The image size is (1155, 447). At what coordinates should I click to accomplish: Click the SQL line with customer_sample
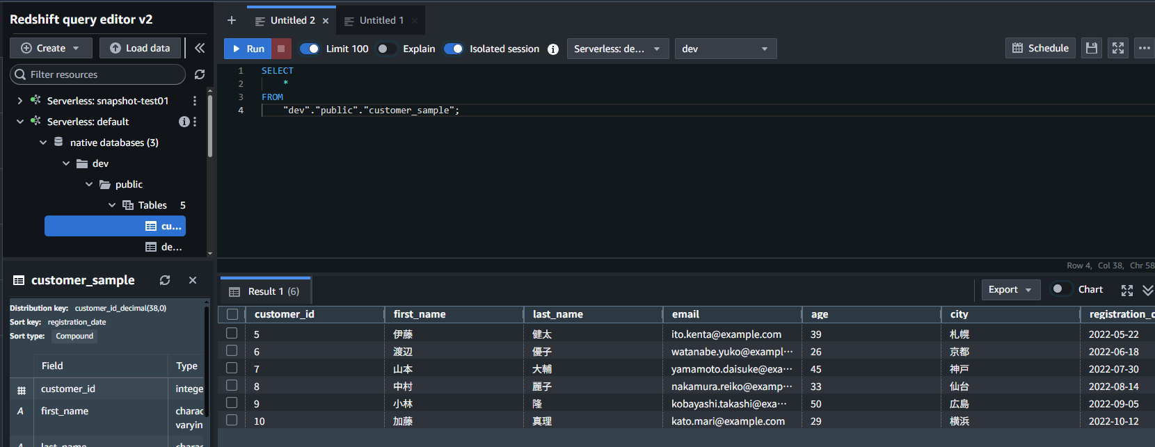coord(371,111)
